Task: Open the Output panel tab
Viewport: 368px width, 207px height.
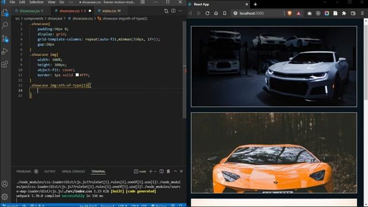Action: 50,171
